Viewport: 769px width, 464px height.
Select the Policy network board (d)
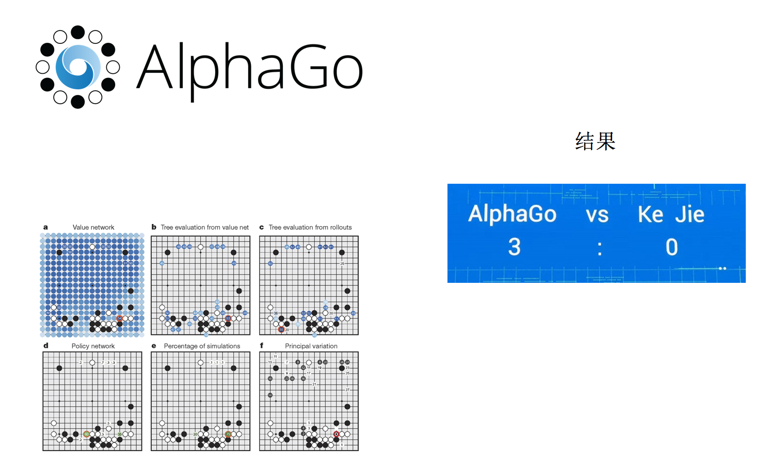[x=92, y=402]
